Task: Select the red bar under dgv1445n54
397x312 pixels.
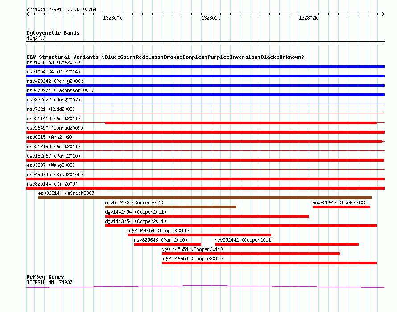Action: tap(251, 254)
